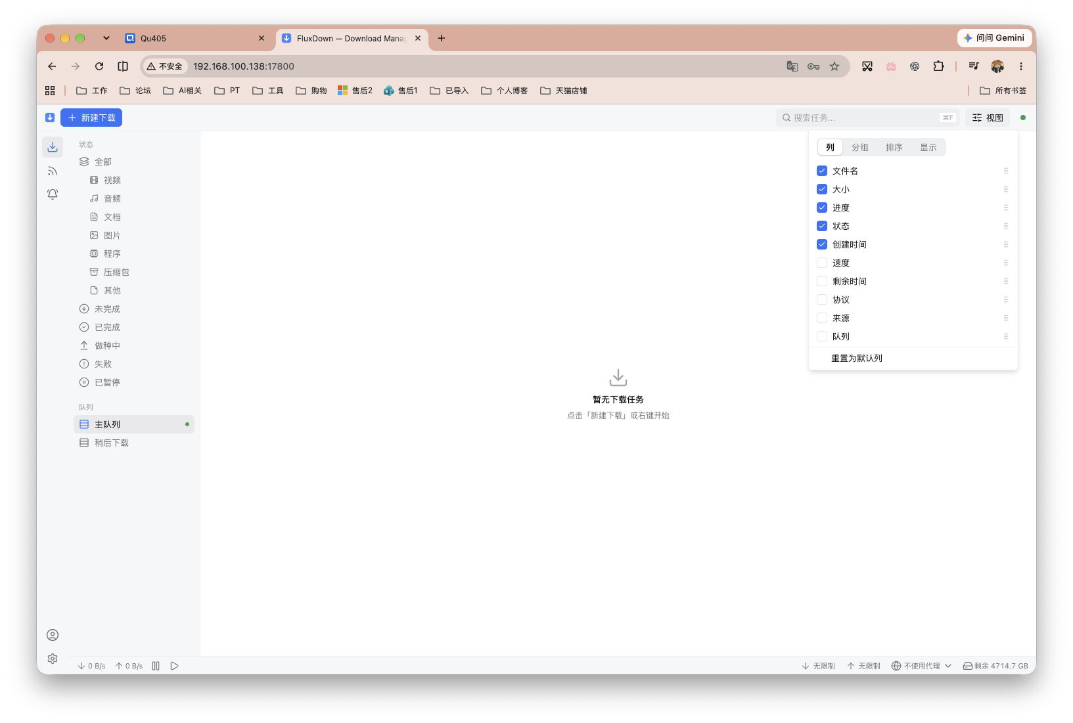Screen dimensions: 1073x723
Task: Open the browser extensions puzzle icon
Action: pyautogui.click(x=938, y=66)
